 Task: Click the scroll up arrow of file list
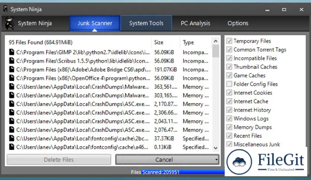pos(216,41)
